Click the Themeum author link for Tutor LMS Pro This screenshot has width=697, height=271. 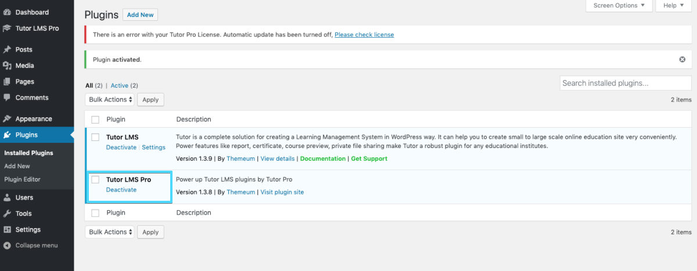241,192
